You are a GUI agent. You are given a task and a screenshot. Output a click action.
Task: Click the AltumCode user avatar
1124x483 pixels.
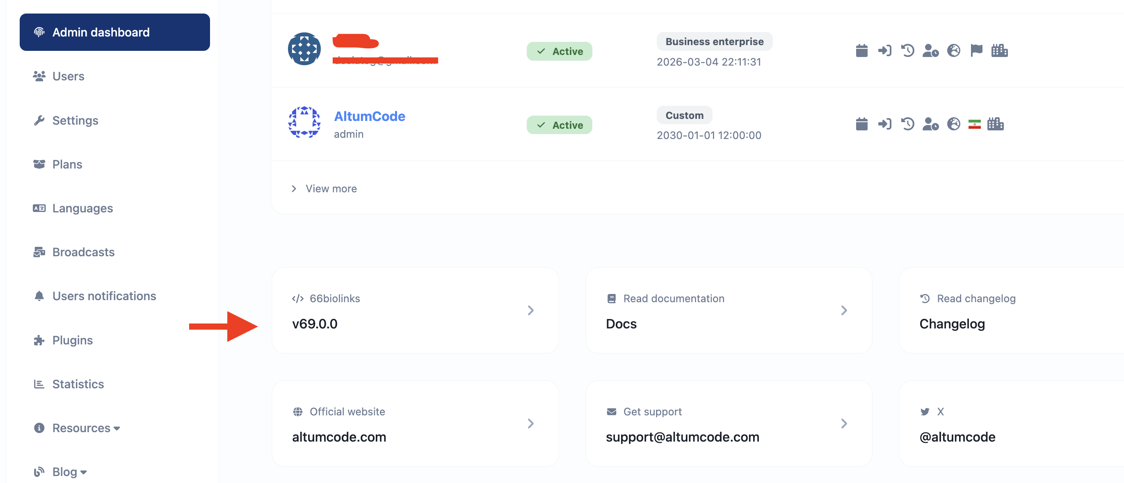point(304,123)
